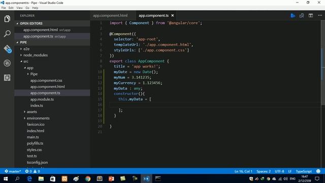The height and width of the screenshot is (183, 325).
Task: Click Ln 16, Col 1 to go to line
Action: pyautogui.click(x=243, y=171)
